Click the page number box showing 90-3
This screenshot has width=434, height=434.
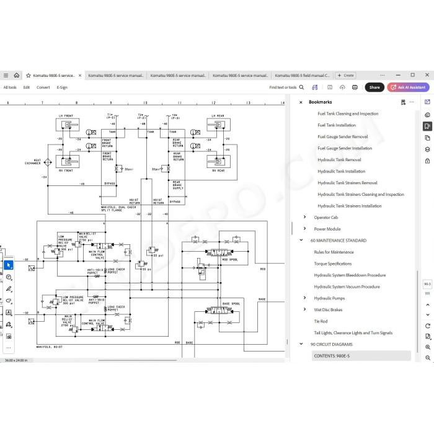(427, 284)
